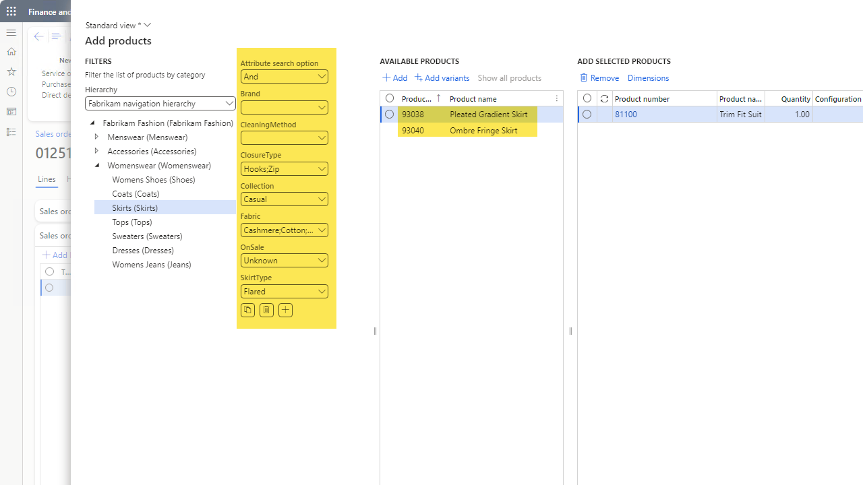Open Modules list icon in sidebar

pos(11,132)
